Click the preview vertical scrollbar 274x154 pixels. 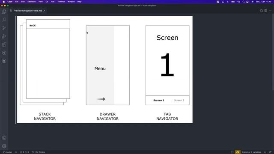(273, 52)
